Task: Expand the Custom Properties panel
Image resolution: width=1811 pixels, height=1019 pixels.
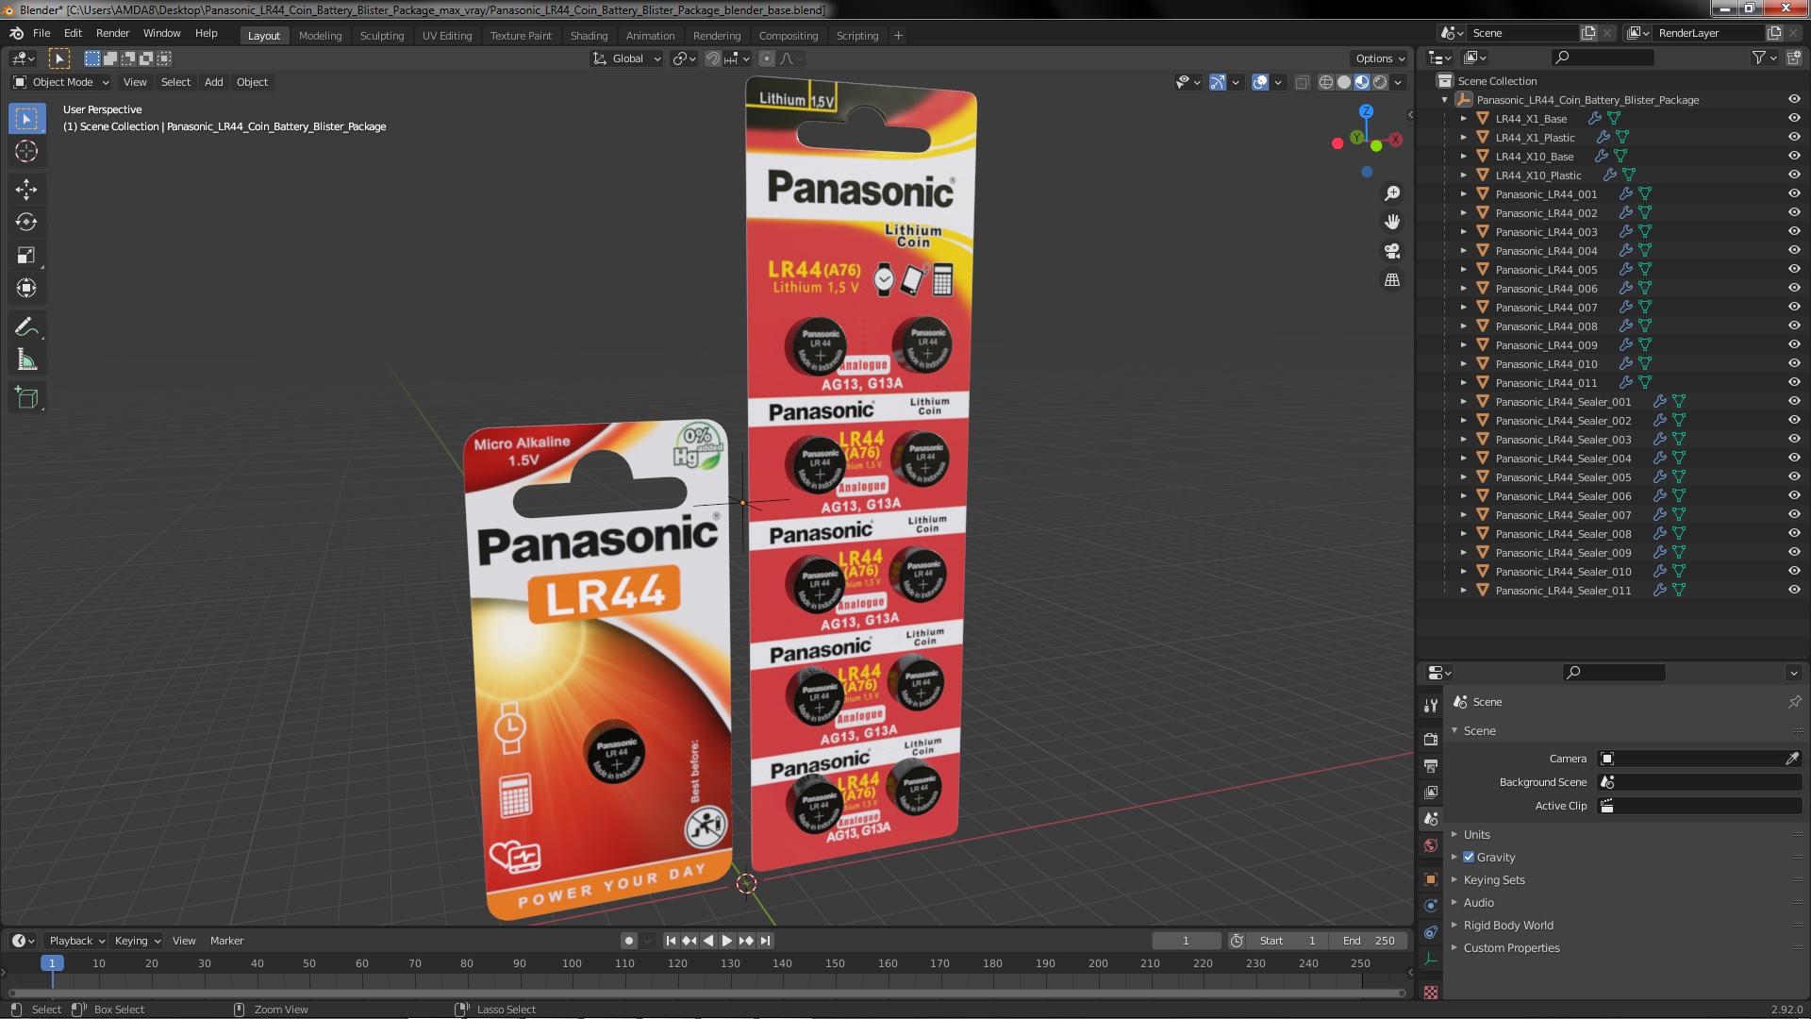Action: 1511,947
